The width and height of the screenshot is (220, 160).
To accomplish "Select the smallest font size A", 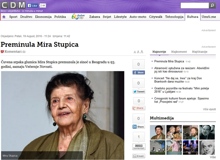I will [x=135, y=52].
